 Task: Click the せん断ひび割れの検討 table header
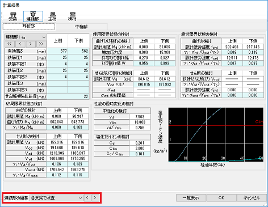[113, 73]
